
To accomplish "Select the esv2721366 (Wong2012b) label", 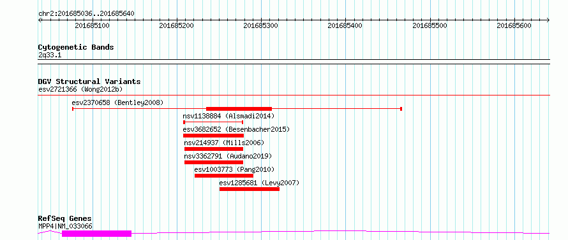I will pos(82,89).
